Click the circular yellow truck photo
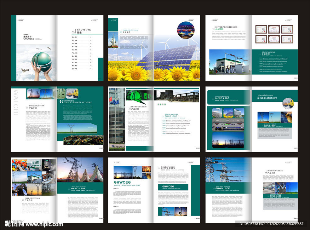Viewport: 310px width, 230px height. [x=287, y=103]
